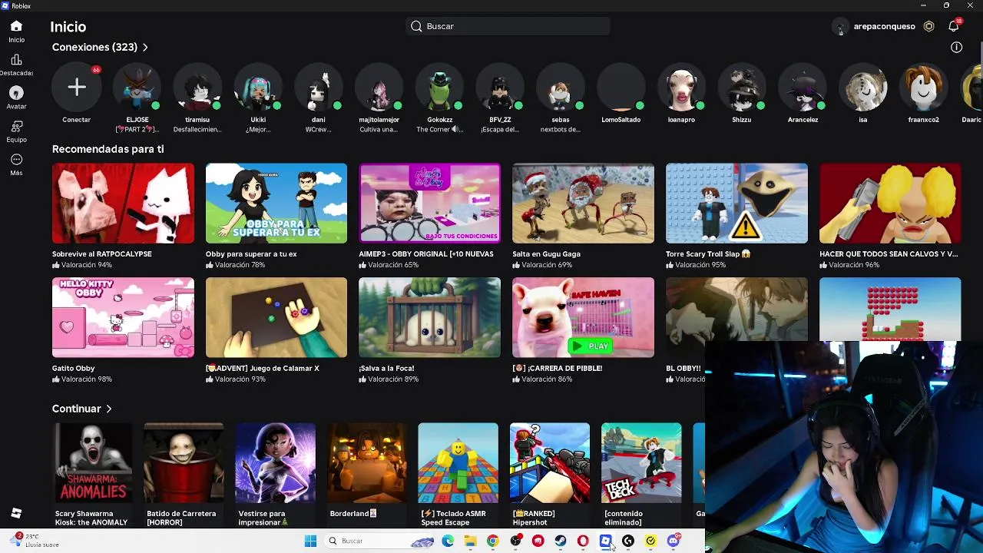Open the weather widget showing 23°C
The image size is (983, 553).
[34, 541]
